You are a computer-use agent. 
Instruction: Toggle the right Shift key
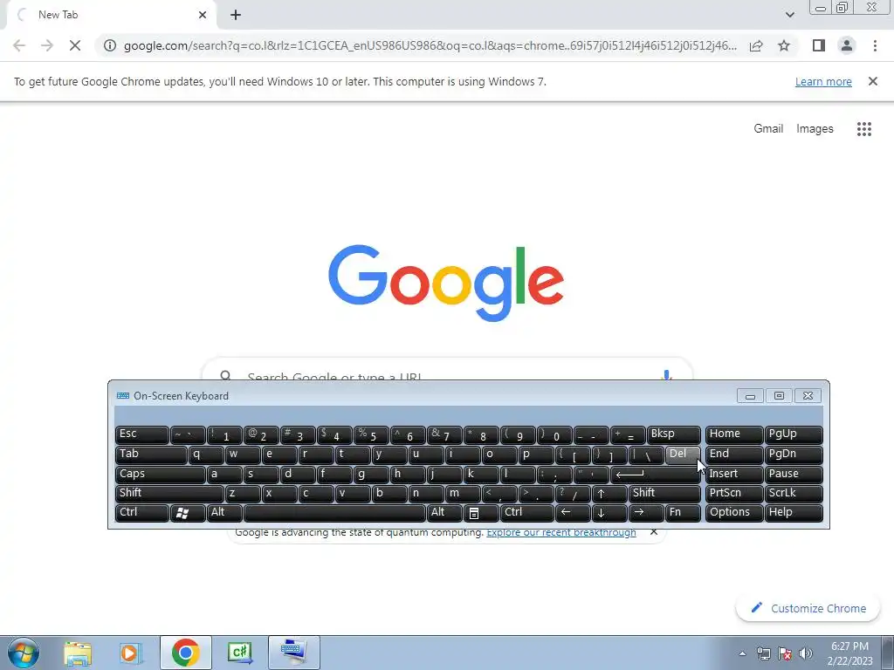pos(664,494)
